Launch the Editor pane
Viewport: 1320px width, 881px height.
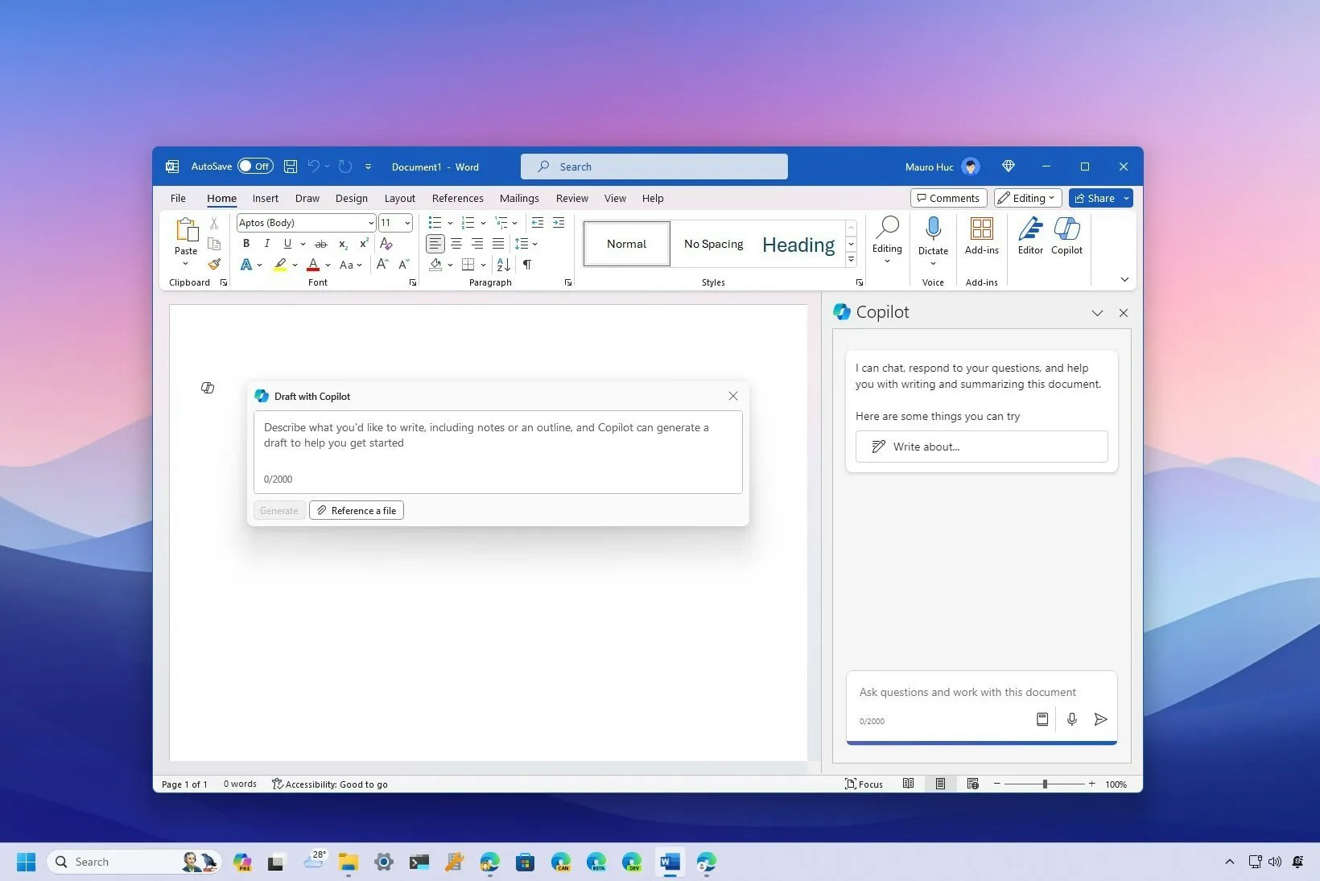(x=1030, y=237)
